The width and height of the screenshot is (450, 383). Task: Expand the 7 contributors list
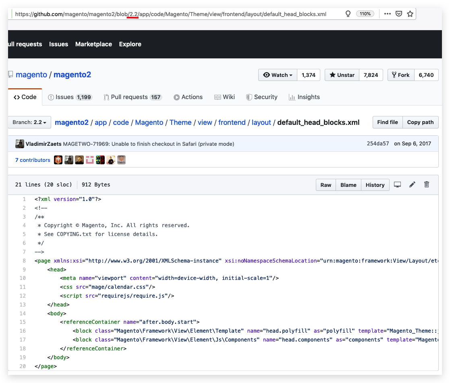coord(33,160)
